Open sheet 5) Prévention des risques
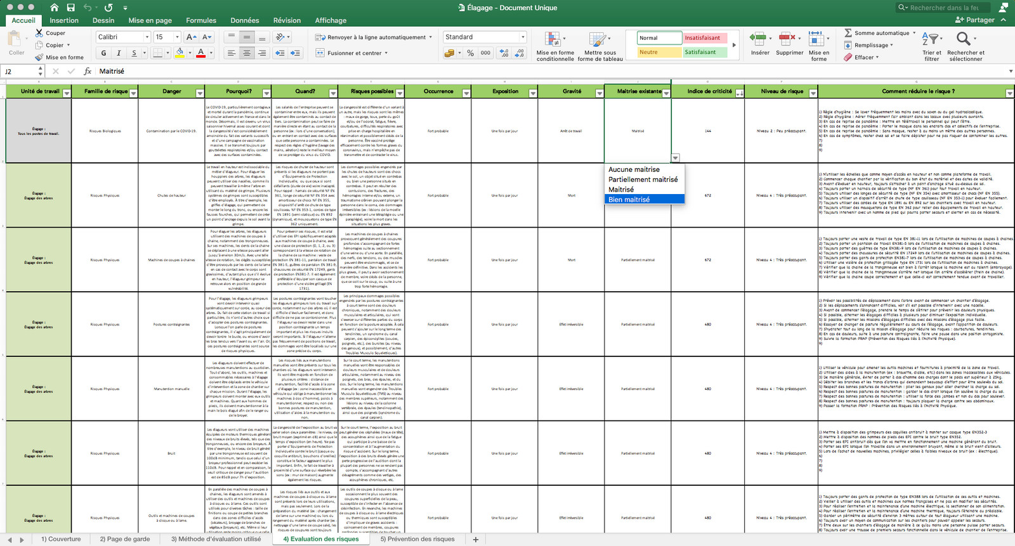1015x546 pixels. [x=417, y=539]
